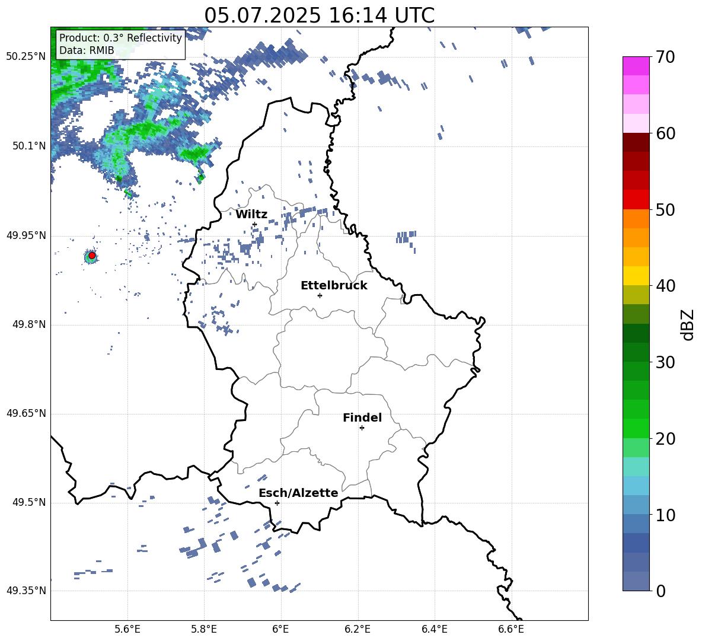Viewport: 702px width, 641px height.
Task: Click the 'Data: RMIB' legend text
Action: pyautogui.click(x=87, y=50)
